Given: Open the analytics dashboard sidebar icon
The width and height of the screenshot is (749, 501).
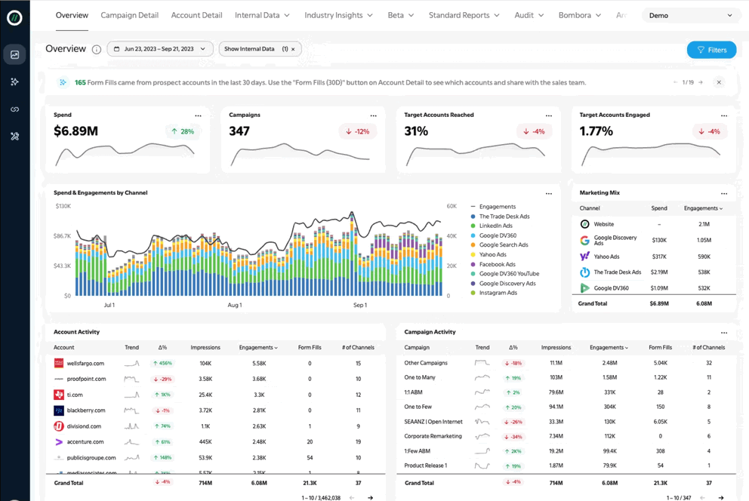Looking at the screenshot, I should (x=14, y=54).
